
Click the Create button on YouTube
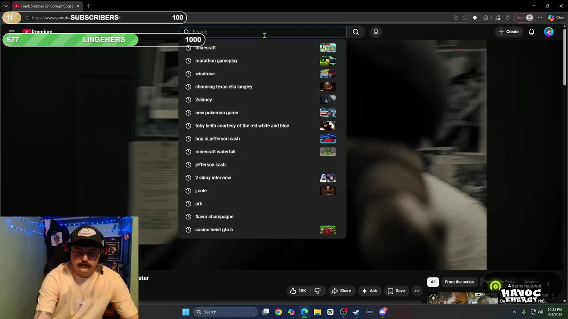(508, 32)
